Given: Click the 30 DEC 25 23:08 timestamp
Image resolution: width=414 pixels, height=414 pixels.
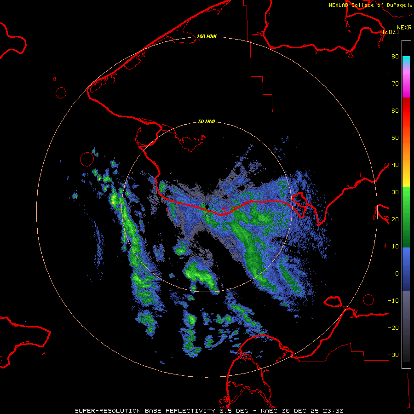Looking at the screenshot, I should tap(312, 411).
